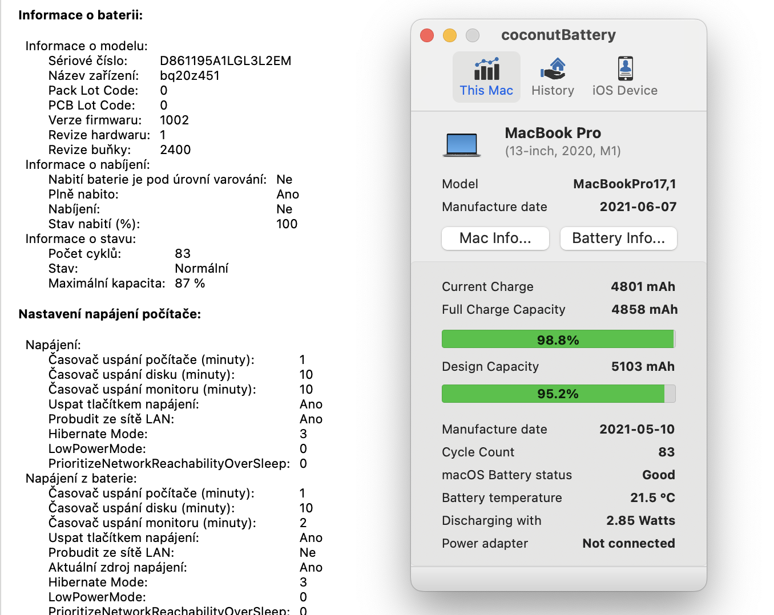Click the Battery temperature reading
Screen dimensions: 774x615
click(652, 497)
